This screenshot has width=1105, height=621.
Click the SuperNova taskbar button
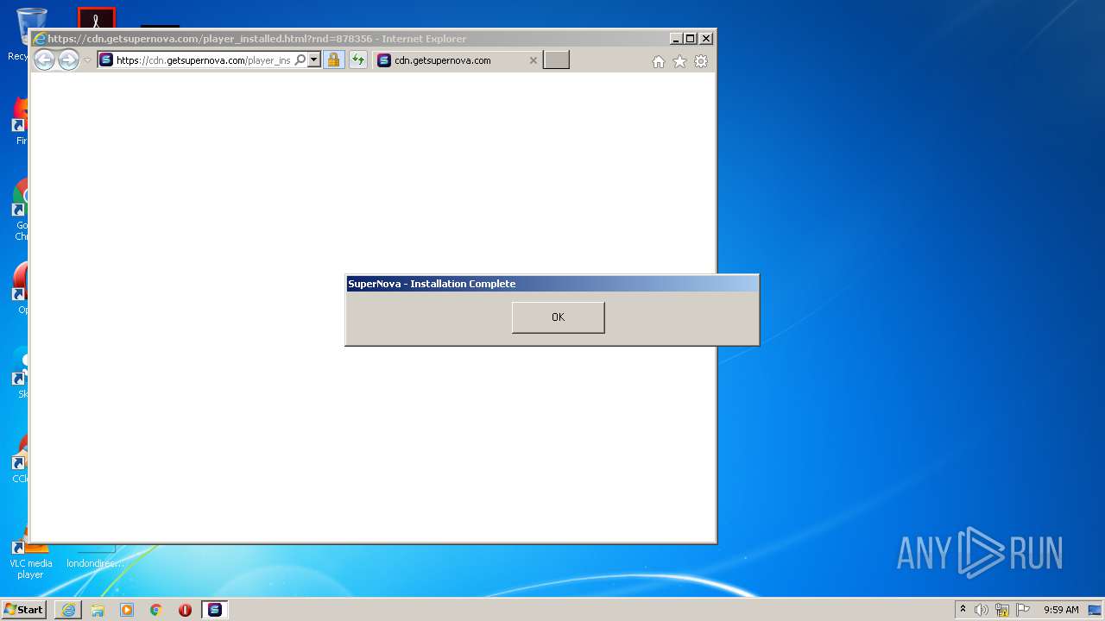(x=214, y=610)
